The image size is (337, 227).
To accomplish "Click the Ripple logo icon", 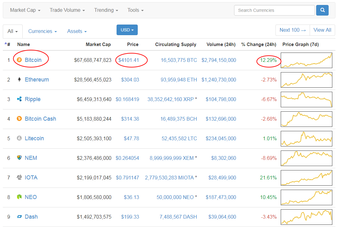I will click(19, 99).
